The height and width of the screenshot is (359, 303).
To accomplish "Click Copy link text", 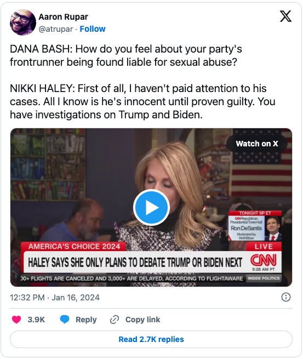I will tap(142, 320).
